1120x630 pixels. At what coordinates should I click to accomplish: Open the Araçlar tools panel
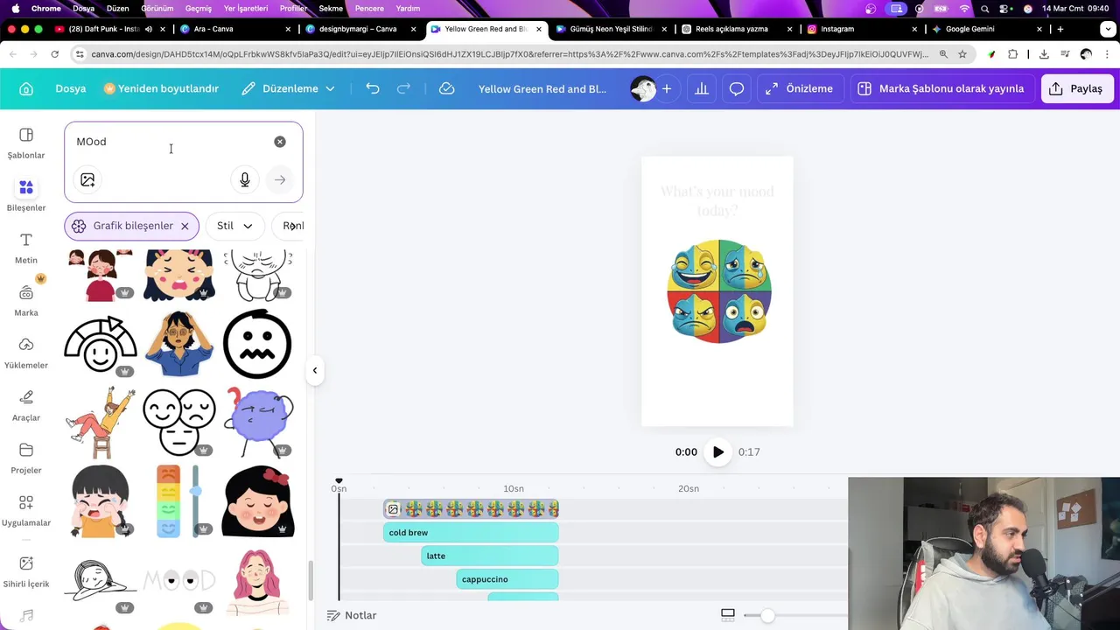(x=26, y=406)
